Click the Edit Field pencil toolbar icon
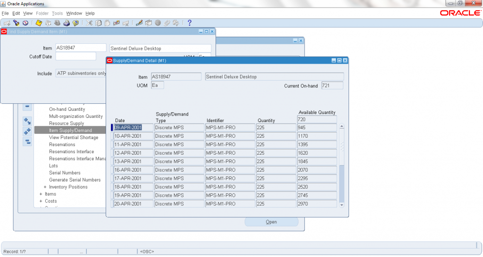 [140, 23]
